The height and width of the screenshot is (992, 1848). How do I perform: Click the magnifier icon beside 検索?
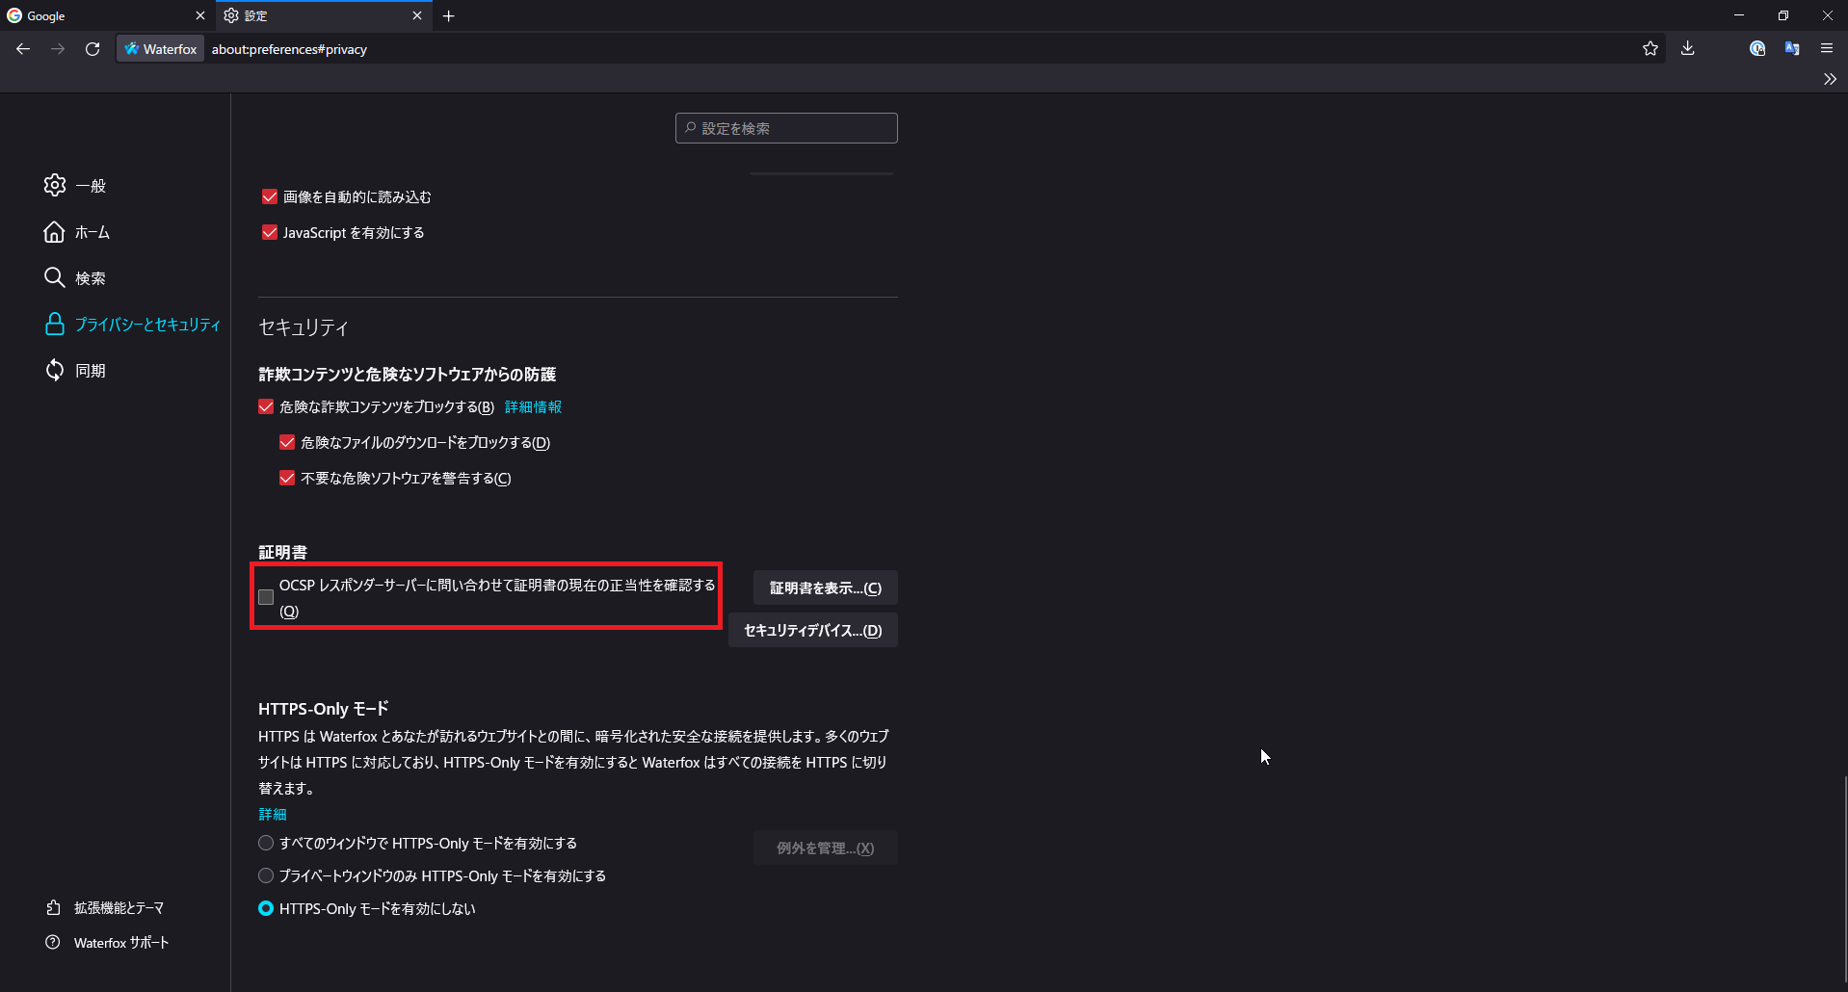55,278
